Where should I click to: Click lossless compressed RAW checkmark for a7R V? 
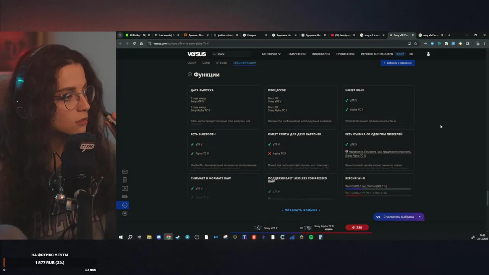point(269,192)
